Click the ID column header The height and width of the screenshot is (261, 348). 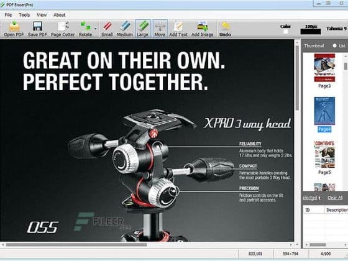(314, 210)
